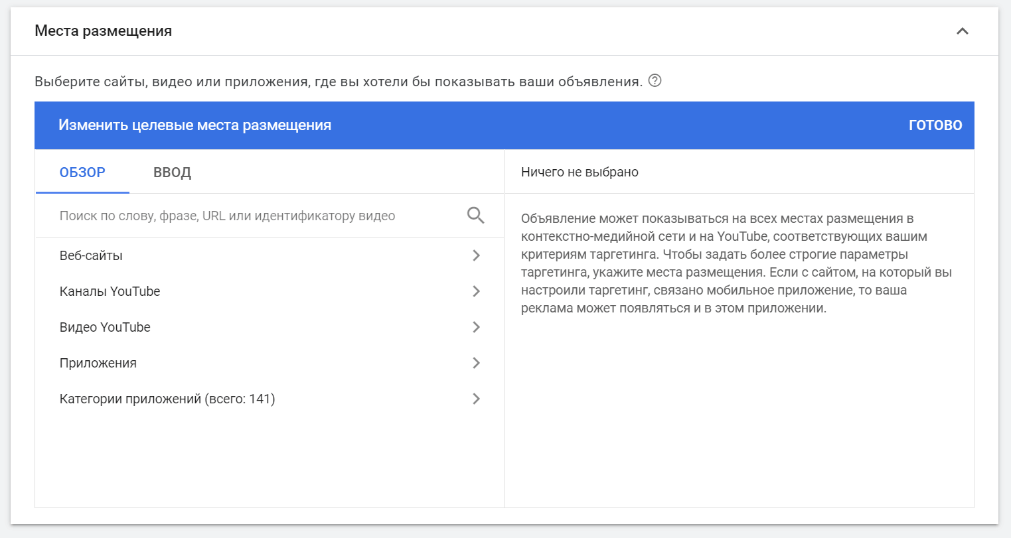Click the Места размещения section title

coord(103,31)
